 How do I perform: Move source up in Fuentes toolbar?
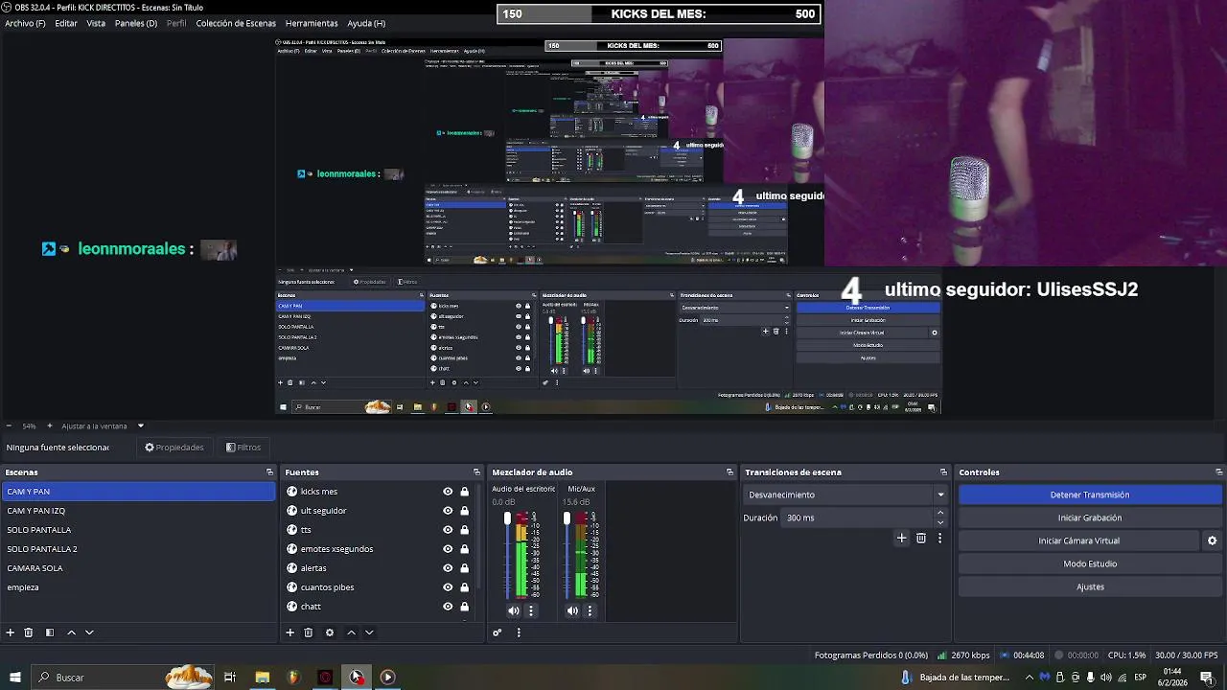(351, 632)
